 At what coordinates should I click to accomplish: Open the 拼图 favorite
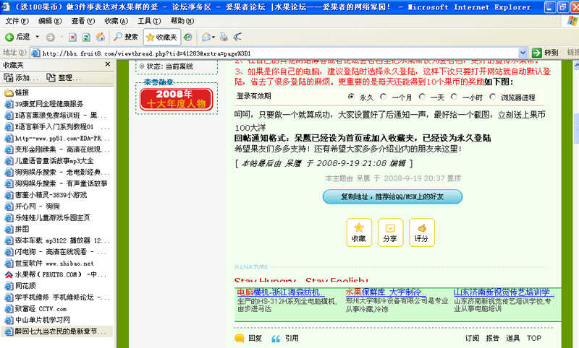point(17,229)
